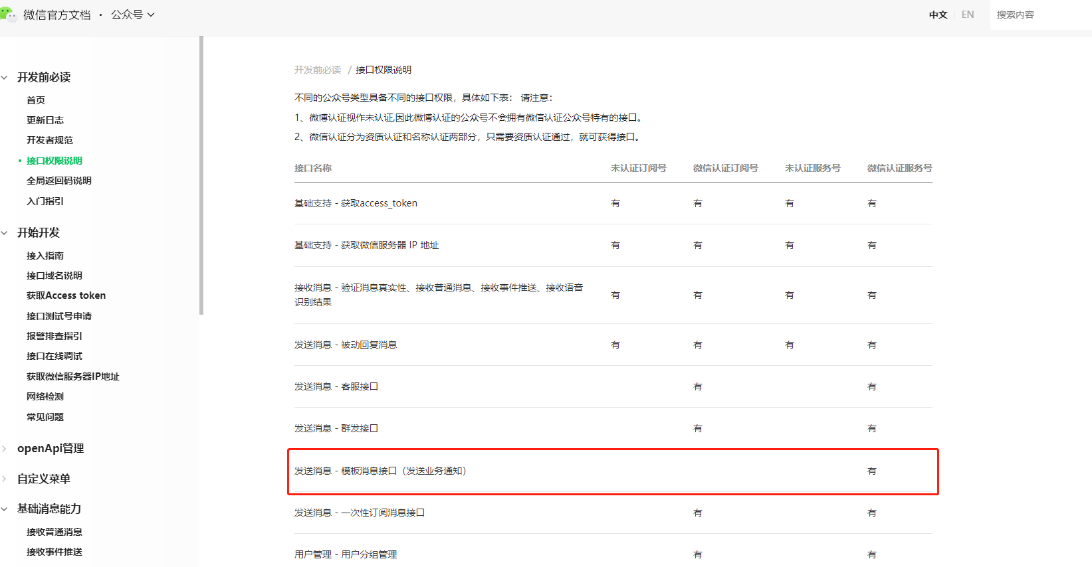Click note 2 about 微信认证 text
The image size is (1092, 567).
(468, 137)
